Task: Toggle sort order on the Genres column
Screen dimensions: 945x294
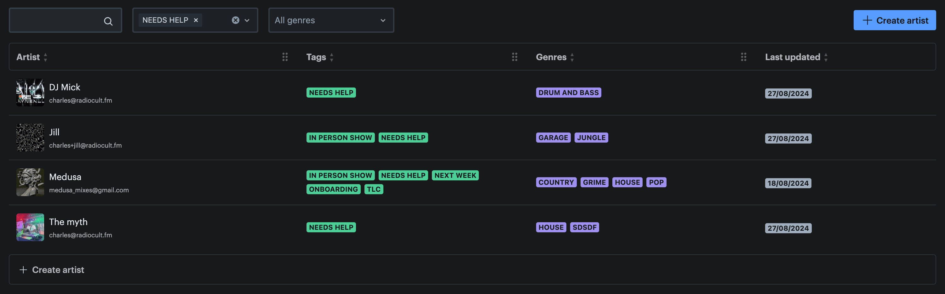Action: [573, 57]
